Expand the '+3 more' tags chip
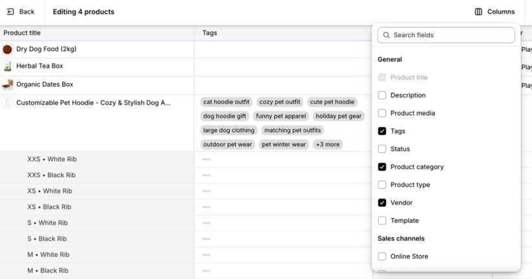532x279 pixels. coord(328,145)
